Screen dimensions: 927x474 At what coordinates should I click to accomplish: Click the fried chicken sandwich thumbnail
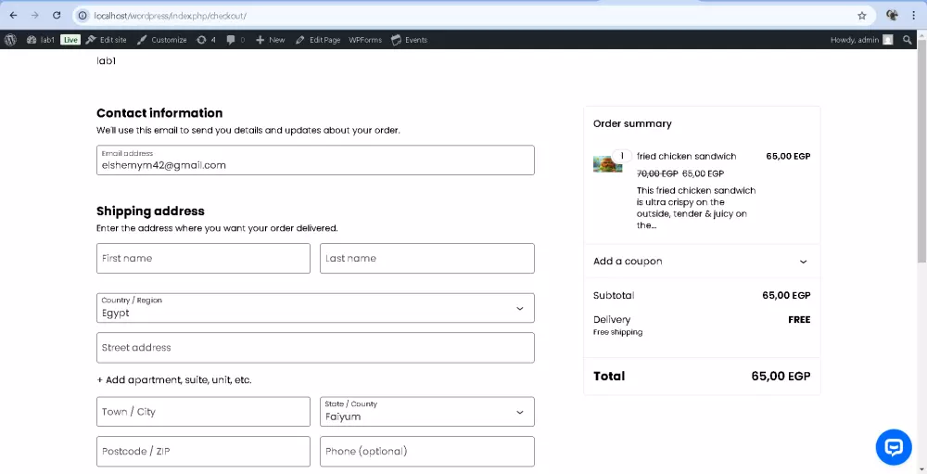(x=607, y=164)
